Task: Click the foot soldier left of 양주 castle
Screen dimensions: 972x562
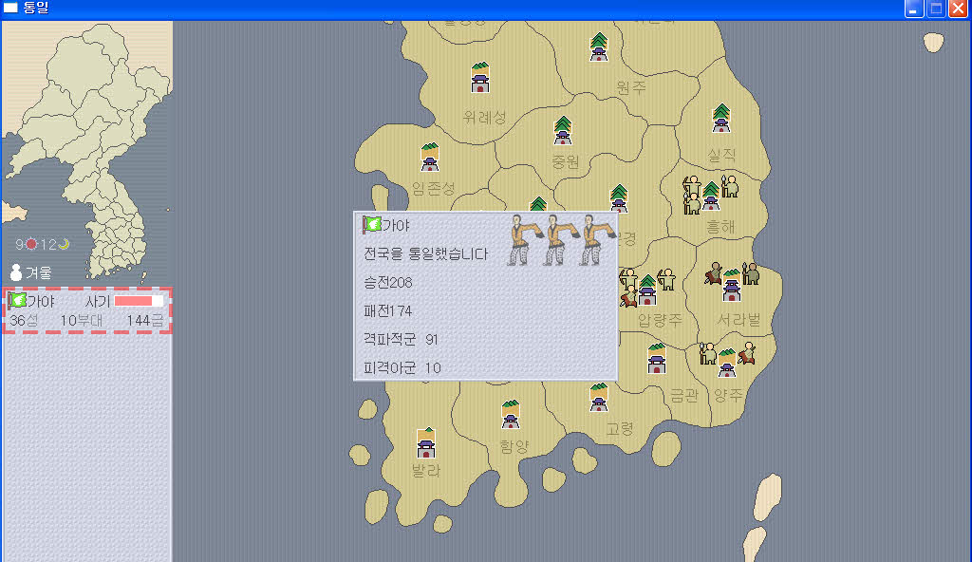Action: coord(707,353)
